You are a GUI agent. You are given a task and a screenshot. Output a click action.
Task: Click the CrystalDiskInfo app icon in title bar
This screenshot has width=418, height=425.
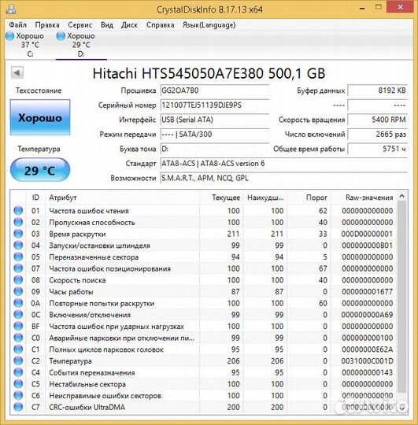pyautogui.click(x=11, y=9)
